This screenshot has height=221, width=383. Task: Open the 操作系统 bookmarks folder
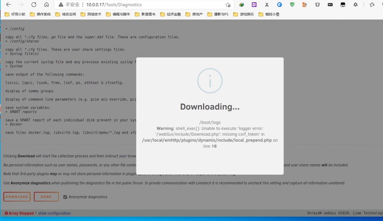[x=40, y=14]
